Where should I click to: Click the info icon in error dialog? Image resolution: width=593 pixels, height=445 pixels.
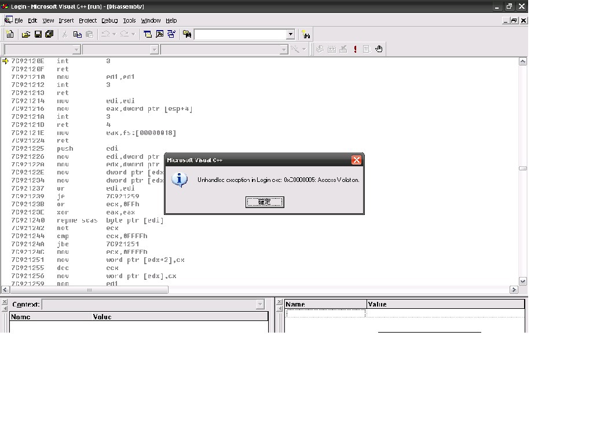(180, 180)
